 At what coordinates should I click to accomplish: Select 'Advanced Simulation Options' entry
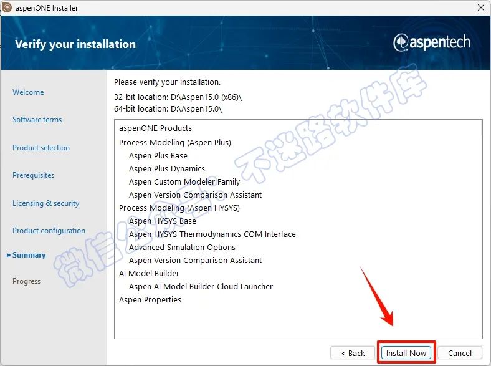coord(182,248)
